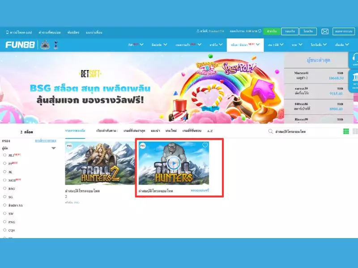Click the green deposit button

(x=271, y=31)
